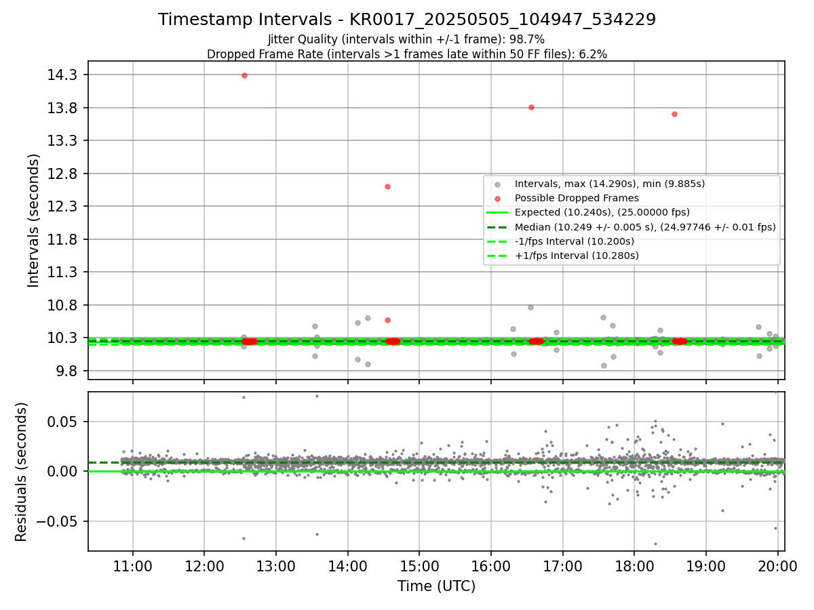Select the red point at 10.55 seconds near 14:30
Image resolution: width=814 pixels, height=610 pixels.
pos(387,320)
